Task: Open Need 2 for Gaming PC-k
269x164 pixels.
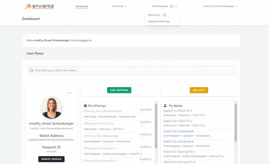Action: (179, 162)
